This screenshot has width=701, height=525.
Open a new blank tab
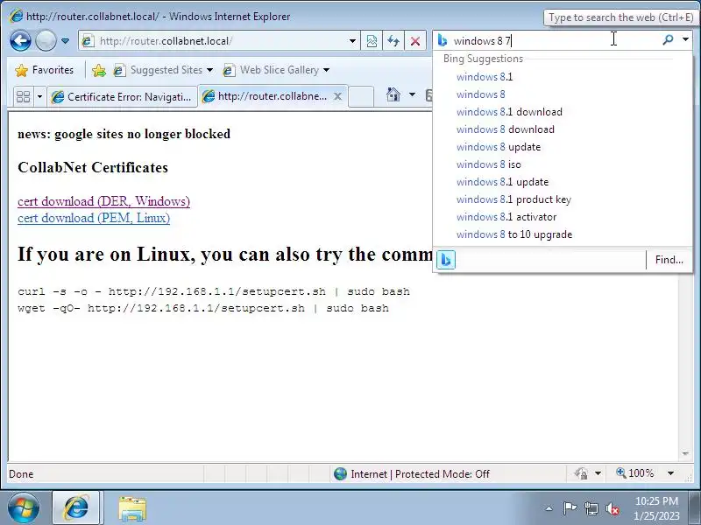click(x=360, y=96)
